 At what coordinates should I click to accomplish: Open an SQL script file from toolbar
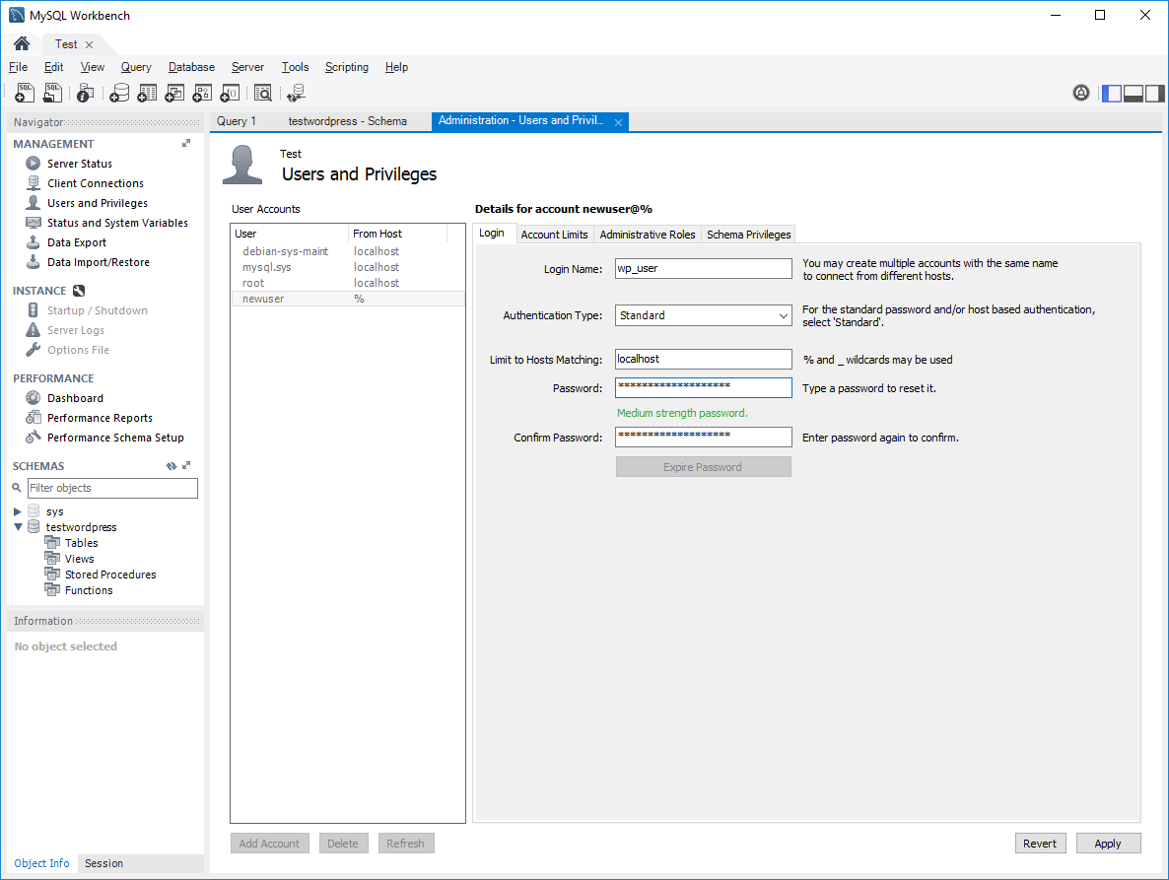point(52,93)
